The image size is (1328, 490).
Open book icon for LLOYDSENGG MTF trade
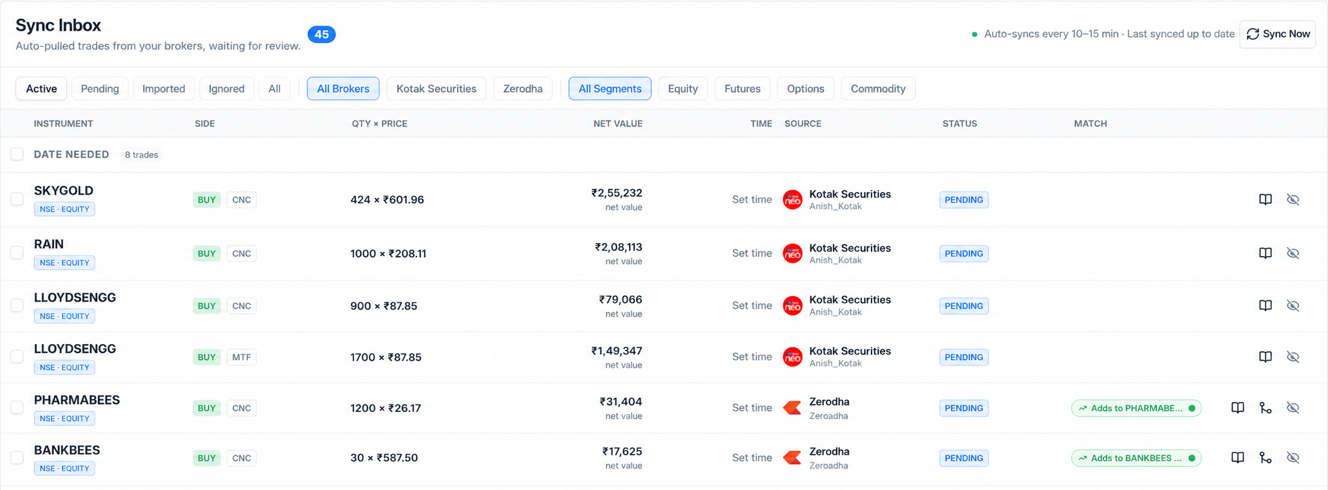coord(1265,357)
